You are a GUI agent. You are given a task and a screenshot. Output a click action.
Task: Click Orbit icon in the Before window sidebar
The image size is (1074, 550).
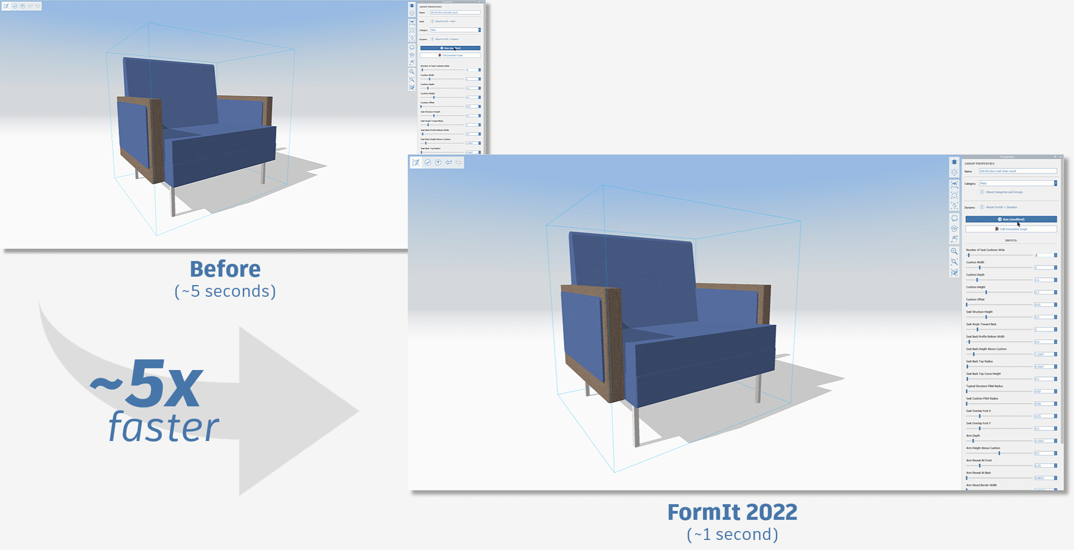tap(412, 48)
